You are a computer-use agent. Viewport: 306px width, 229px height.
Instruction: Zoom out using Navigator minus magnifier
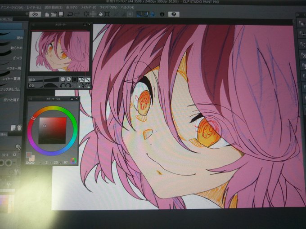63,79
